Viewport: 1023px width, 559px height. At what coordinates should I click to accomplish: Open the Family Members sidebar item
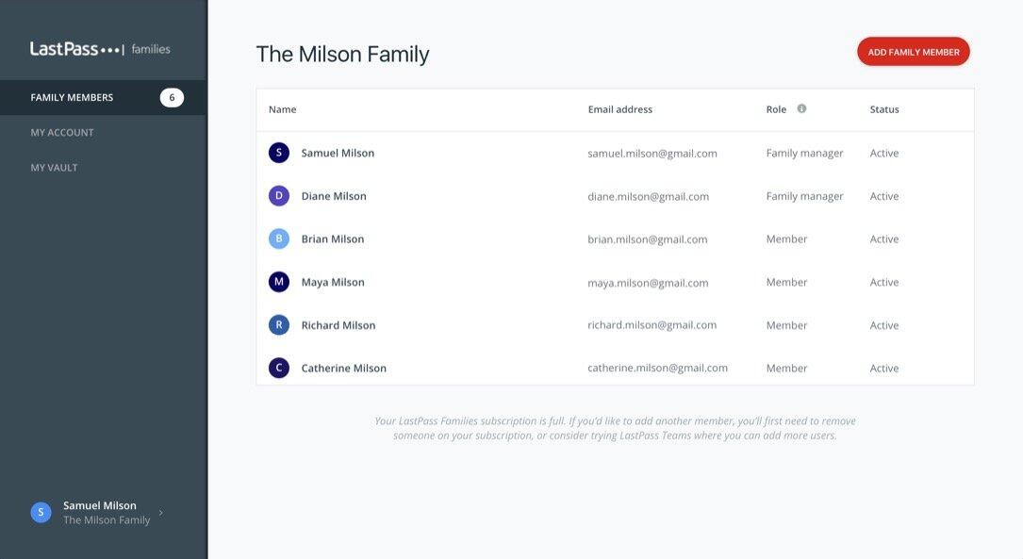(72, 97)
